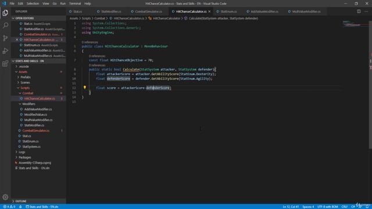Open MultValueModifier.cs in the file tree
This screenshot has height=209, width=372.
coord(38,120)
